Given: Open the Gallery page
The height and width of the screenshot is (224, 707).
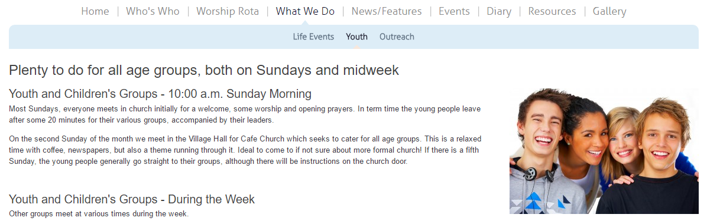Looking at the screenshot, I should tap(609, 12).
